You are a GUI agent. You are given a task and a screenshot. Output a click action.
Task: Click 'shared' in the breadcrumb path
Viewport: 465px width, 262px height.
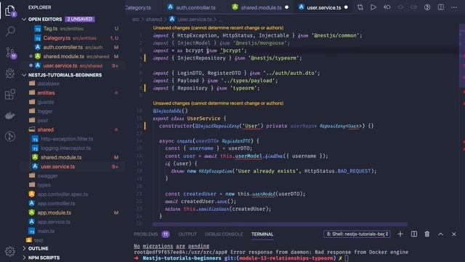[154, 20]
